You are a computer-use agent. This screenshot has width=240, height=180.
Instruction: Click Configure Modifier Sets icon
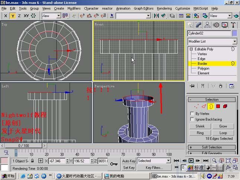click(231, 86)
